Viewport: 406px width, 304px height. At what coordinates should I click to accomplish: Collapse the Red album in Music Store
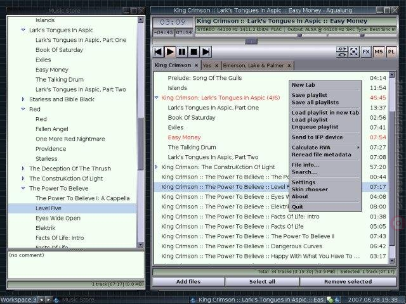click(23, 109)
